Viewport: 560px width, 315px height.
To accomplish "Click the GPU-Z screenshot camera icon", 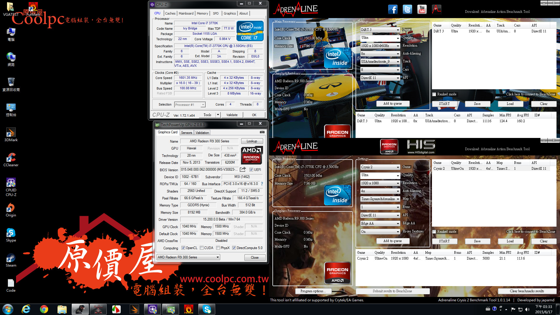I will point(262,132).
